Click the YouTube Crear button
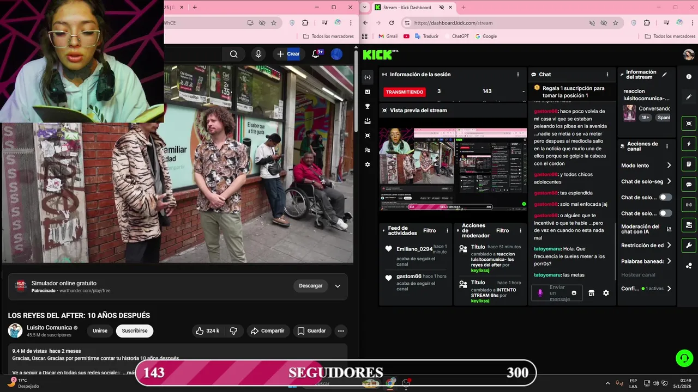 (x=288, y=54)
